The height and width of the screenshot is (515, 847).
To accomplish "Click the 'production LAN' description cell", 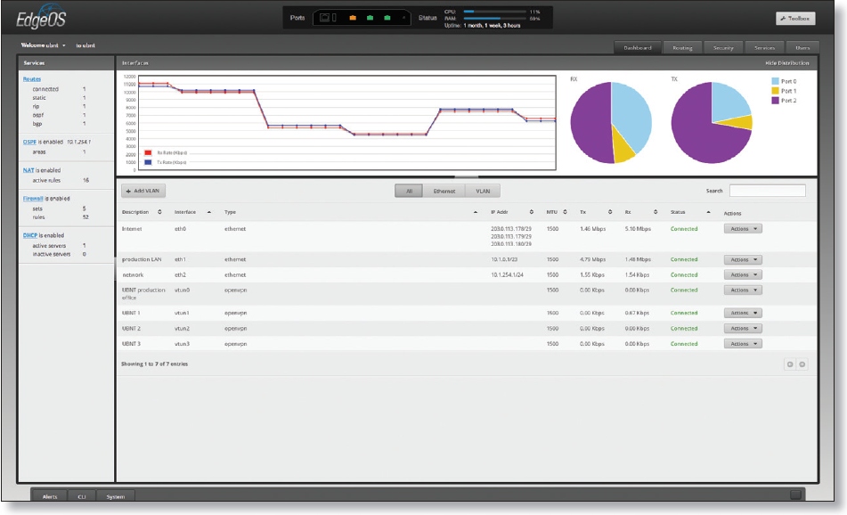I will (142, 259).
